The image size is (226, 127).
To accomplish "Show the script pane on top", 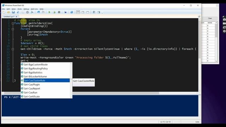I will pyautogui.click(x=78, y=12).
